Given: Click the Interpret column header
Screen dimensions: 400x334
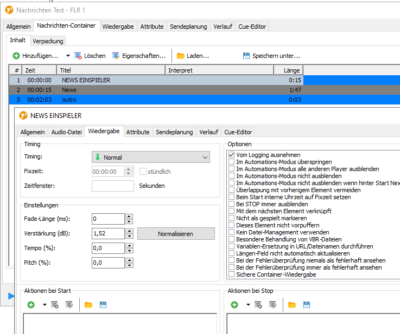Looking at the screenshot, I should point(220,70).
